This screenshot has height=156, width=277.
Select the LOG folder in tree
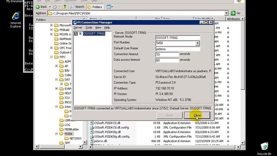(67, 125)
